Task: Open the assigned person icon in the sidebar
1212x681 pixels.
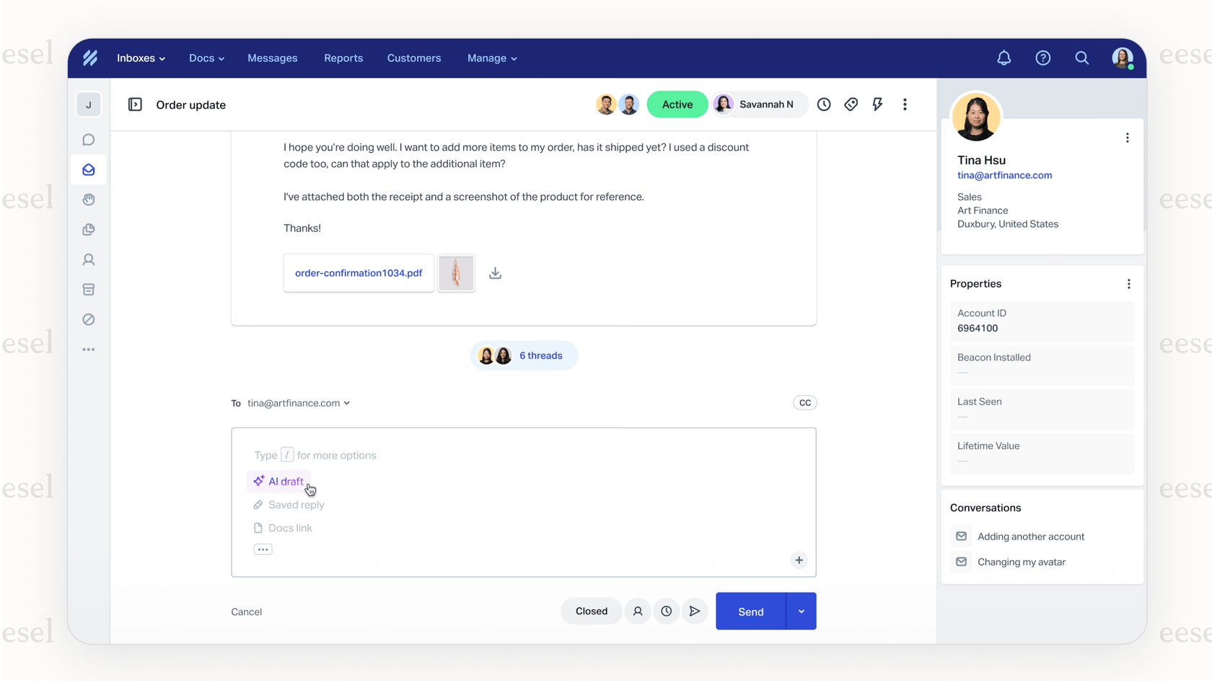Action: tap(88, 259)
